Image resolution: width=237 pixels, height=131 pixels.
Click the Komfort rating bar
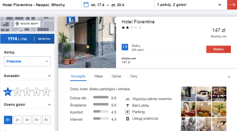(x=101, y=111)
